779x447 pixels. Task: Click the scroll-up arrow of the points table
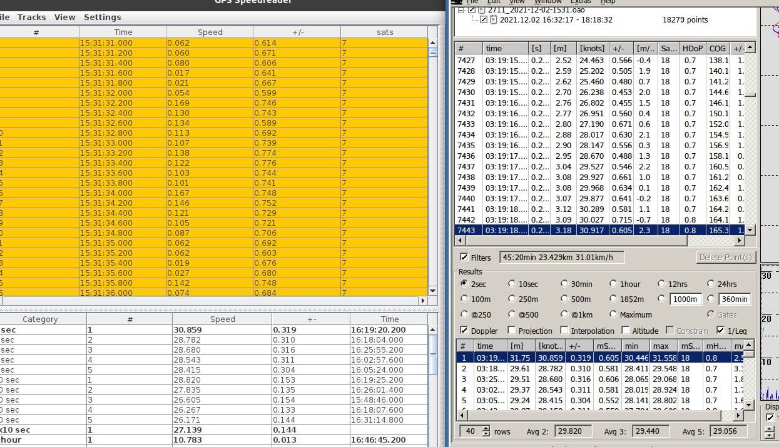point(750,48)
